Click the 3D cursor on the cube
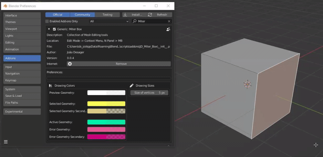The width and height of the screenshot is (323, 157). click(247, 84)
